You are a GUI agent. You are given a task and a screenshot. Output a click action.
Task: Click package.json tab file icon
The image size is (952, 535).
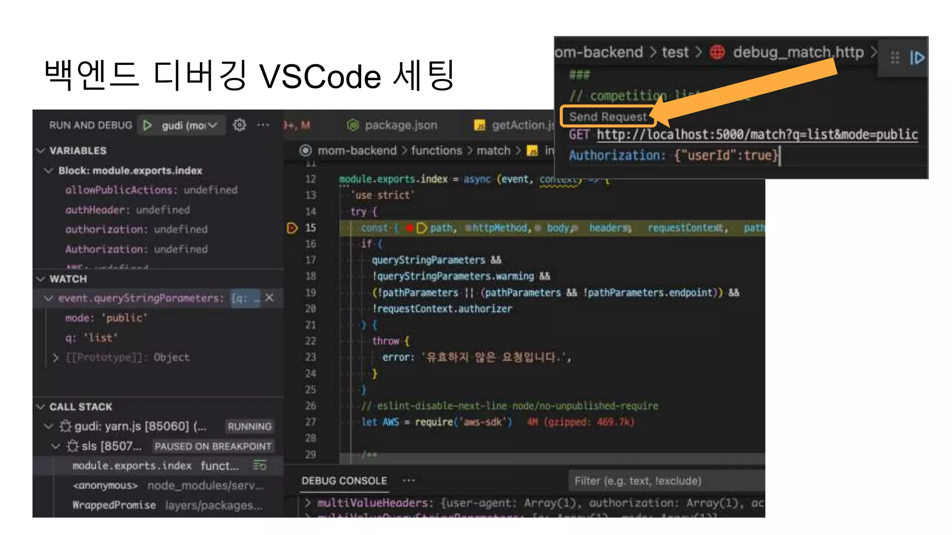click(x=353, y=125)
